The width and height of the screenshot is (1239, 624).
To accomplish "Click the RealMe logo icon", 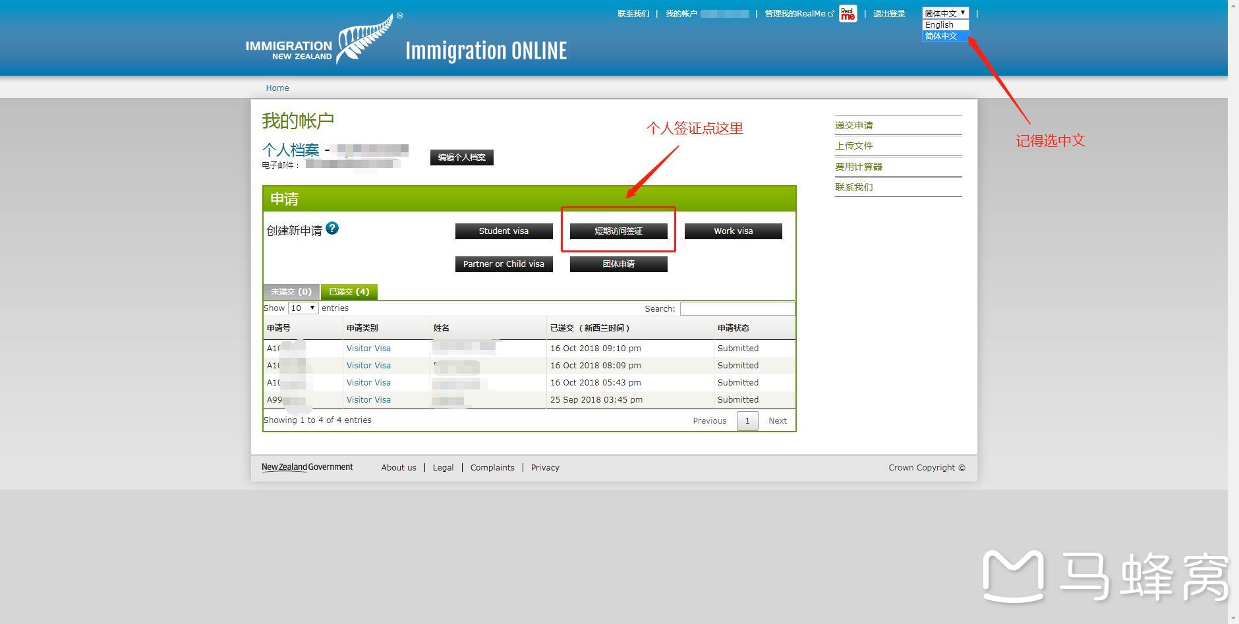I will coord(848,14).
